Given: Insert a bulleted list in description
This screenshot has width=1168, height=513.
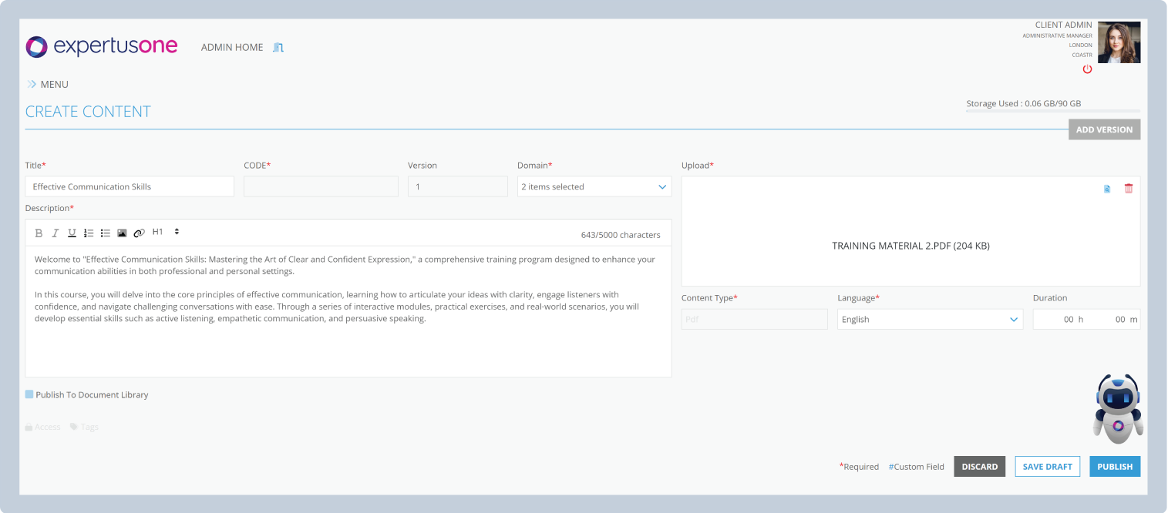Looking at the screenshot, I should coord(106,233).
